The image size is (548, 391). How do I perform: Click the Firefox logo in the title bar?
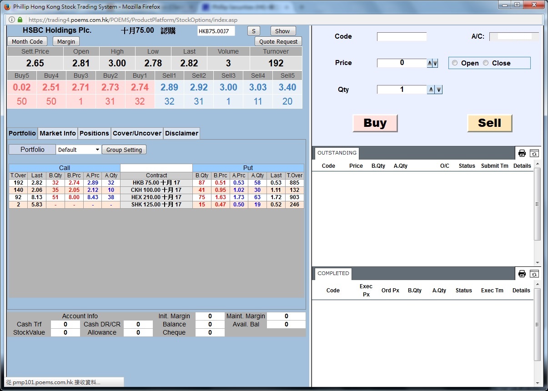click(7, 7)
